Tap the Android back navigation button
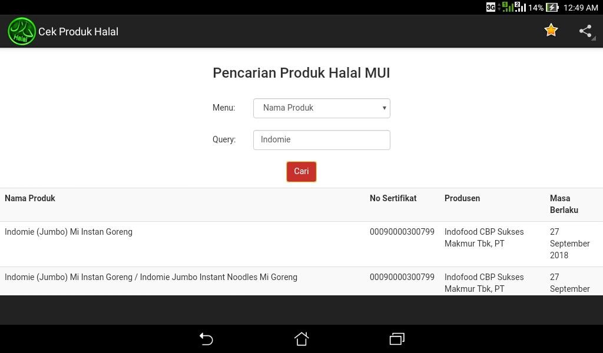This screenshot has width=603, height=353. click(206, 339)
